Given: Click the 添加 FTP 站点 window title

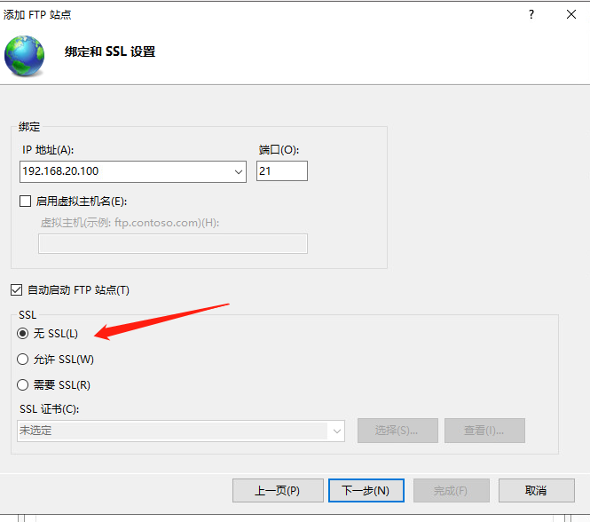Looking at the screenshot, I should 37,15.
